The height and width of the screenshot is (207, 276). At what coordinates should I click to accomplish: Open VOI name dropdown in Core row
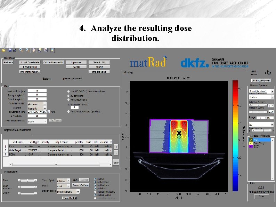pyautogui.click(x=26, y=146)
